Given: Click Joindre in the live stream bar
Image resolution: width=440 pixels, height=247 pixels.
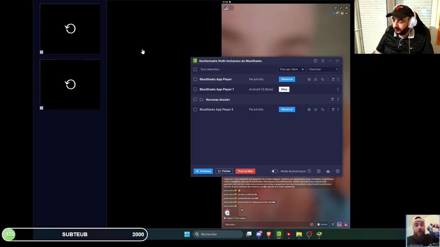Looking at the screenshot, I should point(322,224).
